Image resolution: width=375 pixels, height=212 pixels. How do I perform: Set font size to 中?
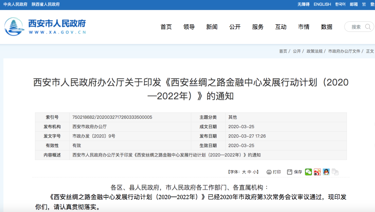point(249,172)
